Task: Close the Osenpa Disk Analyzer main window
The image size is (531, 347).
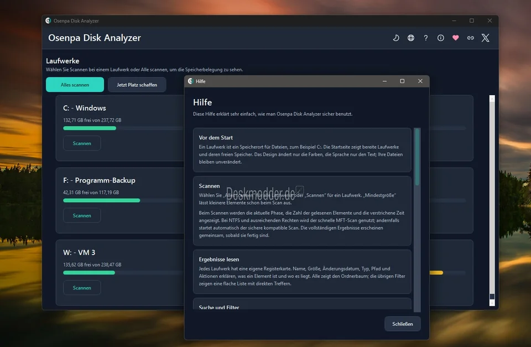Action: pos(490,20)
